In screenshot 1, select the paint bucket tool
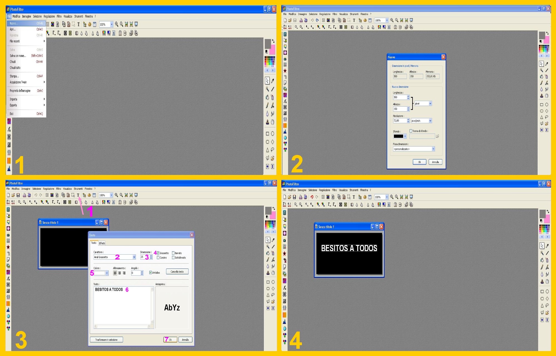Image resolution: width=556 pixels, height=356 pixels. click(267, 97)
